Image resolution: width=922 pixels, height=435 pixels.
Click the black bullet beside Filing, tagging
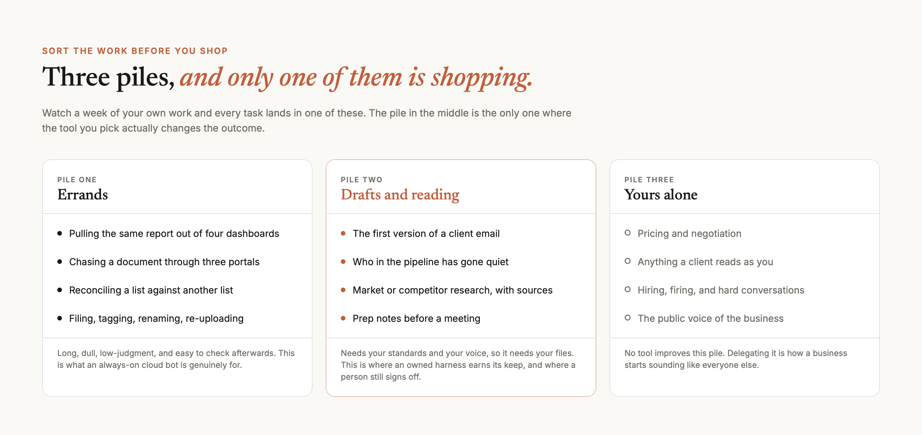tap(60, 318)
